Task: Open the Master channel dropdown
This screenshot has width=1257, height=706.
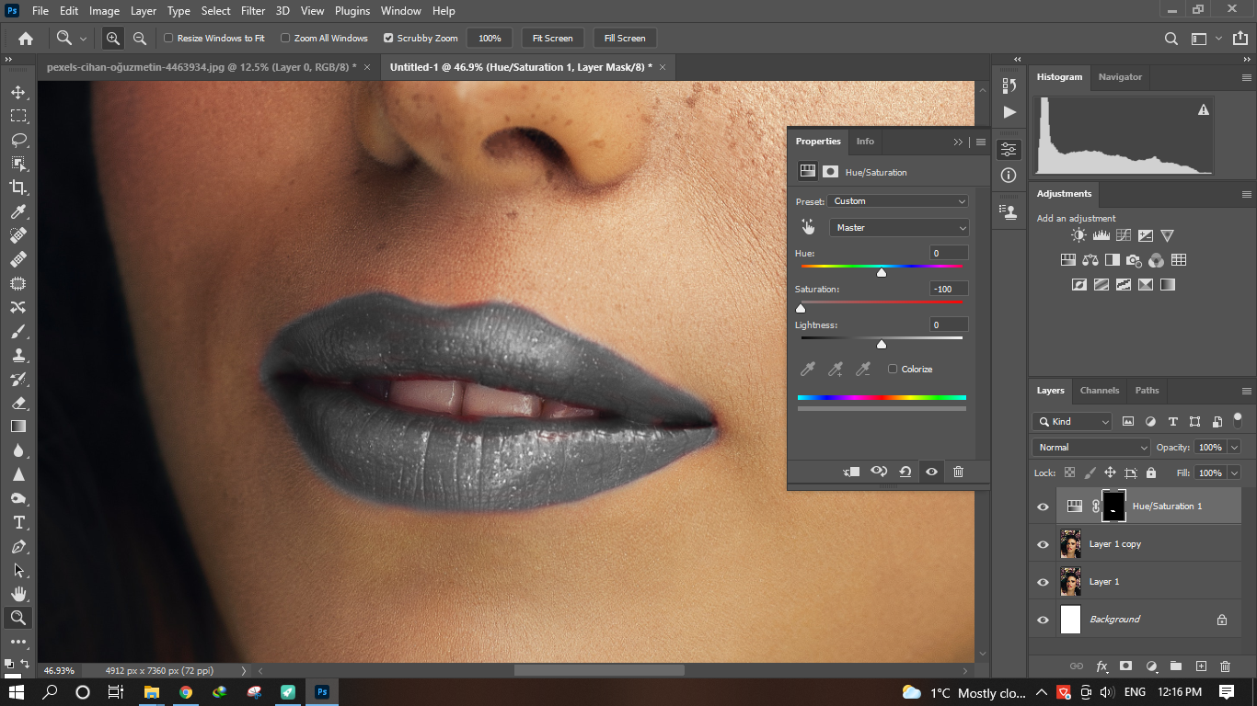Action: point(899,227)
